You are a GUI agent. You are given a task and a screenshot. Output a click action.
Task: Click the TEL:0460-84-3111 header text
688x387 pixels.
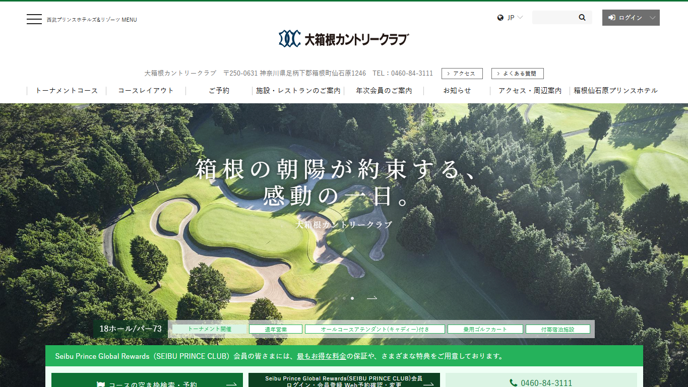(403, 74)
